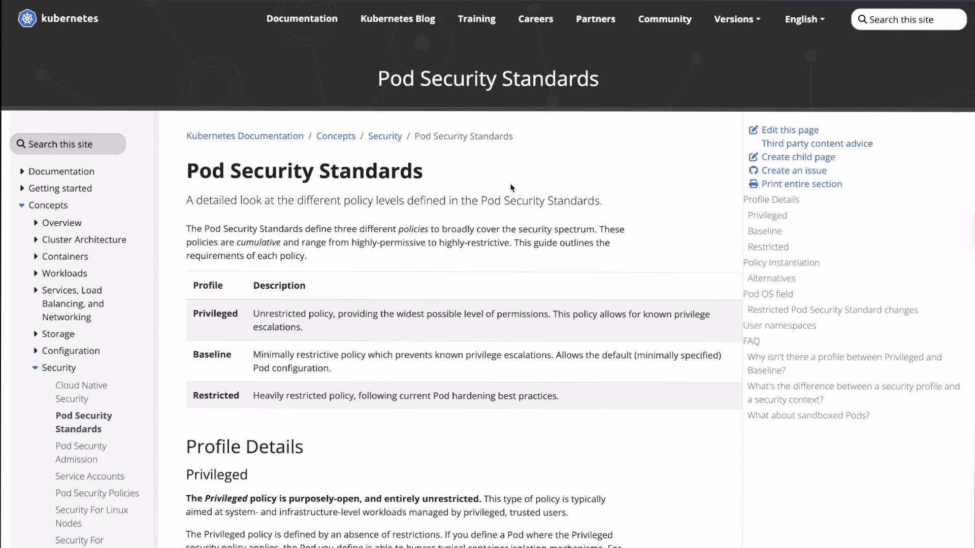This screenshot has height=548, width=975.
Task: Expand the Workloads section arrow
Action: pos(36,273)
